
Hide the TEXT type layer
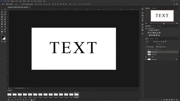[146, 57]
